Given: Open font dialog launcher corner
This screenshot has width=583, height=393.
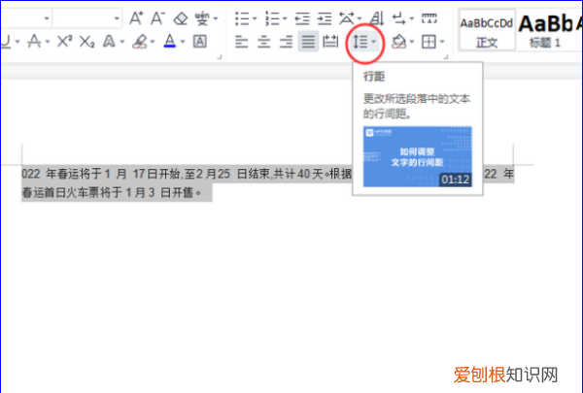Looking at the screenshot, I should tap(219, 57).
